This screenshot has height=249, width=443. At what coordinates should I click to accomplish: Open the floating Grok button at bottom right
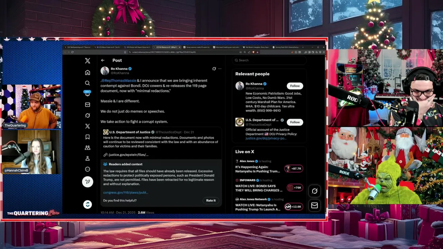point(315,191)
